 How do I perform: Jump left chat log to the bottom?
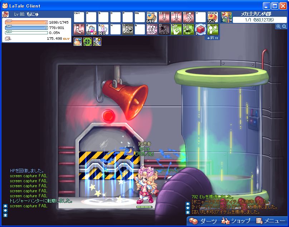click(x=5, y=215)
